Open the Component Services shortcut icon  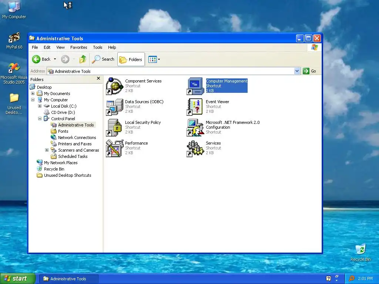click(x=115, y=86)
